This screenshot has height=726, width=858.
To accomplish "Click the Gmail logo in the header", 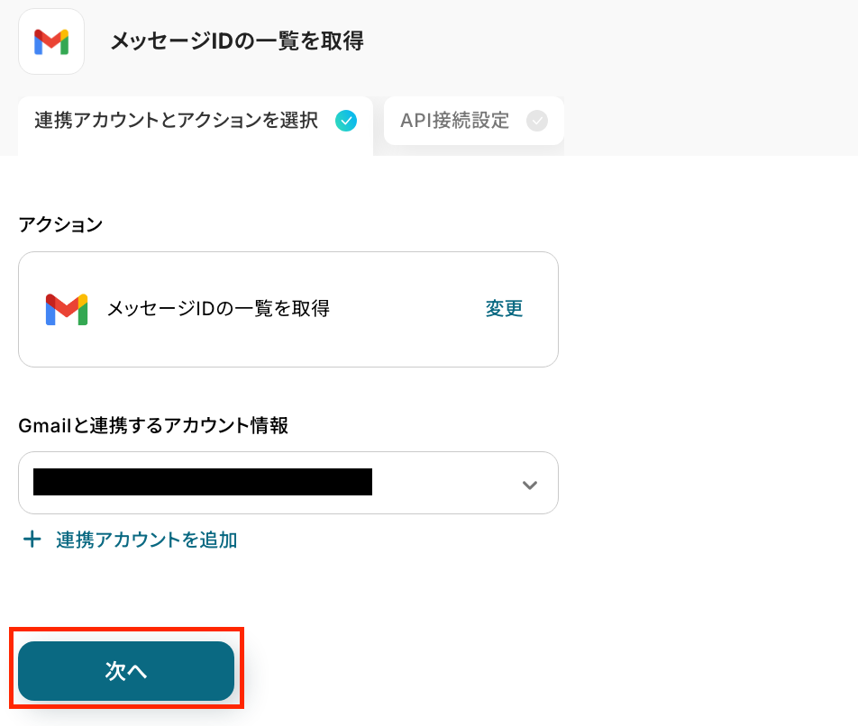I will [51, 41].
